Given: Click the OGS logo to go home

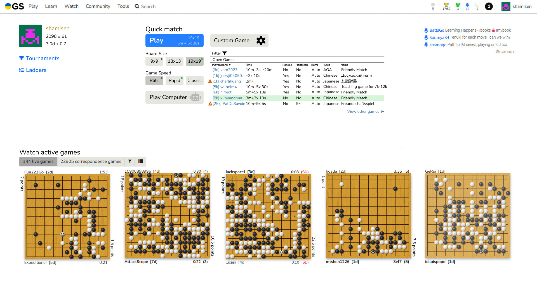Looking at the screenshot, I should [15, 6].
